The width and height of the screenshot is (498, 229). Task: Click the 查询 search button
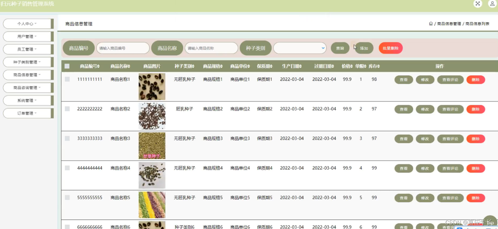pyautogui.click(x=340, y=48)
